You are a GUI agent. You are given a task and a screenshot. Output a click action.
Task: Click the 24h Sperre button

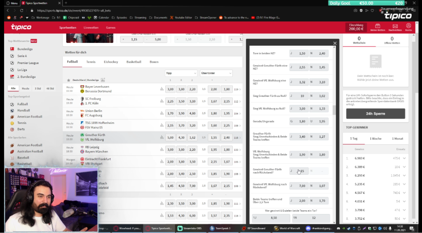(x=375, y=113)
